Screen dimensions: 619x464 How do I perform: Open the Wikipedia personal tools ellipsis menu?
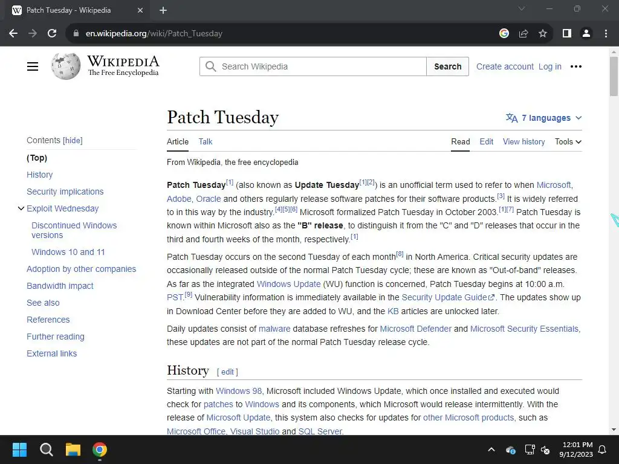pyautogui.click(x=576, y=66)
